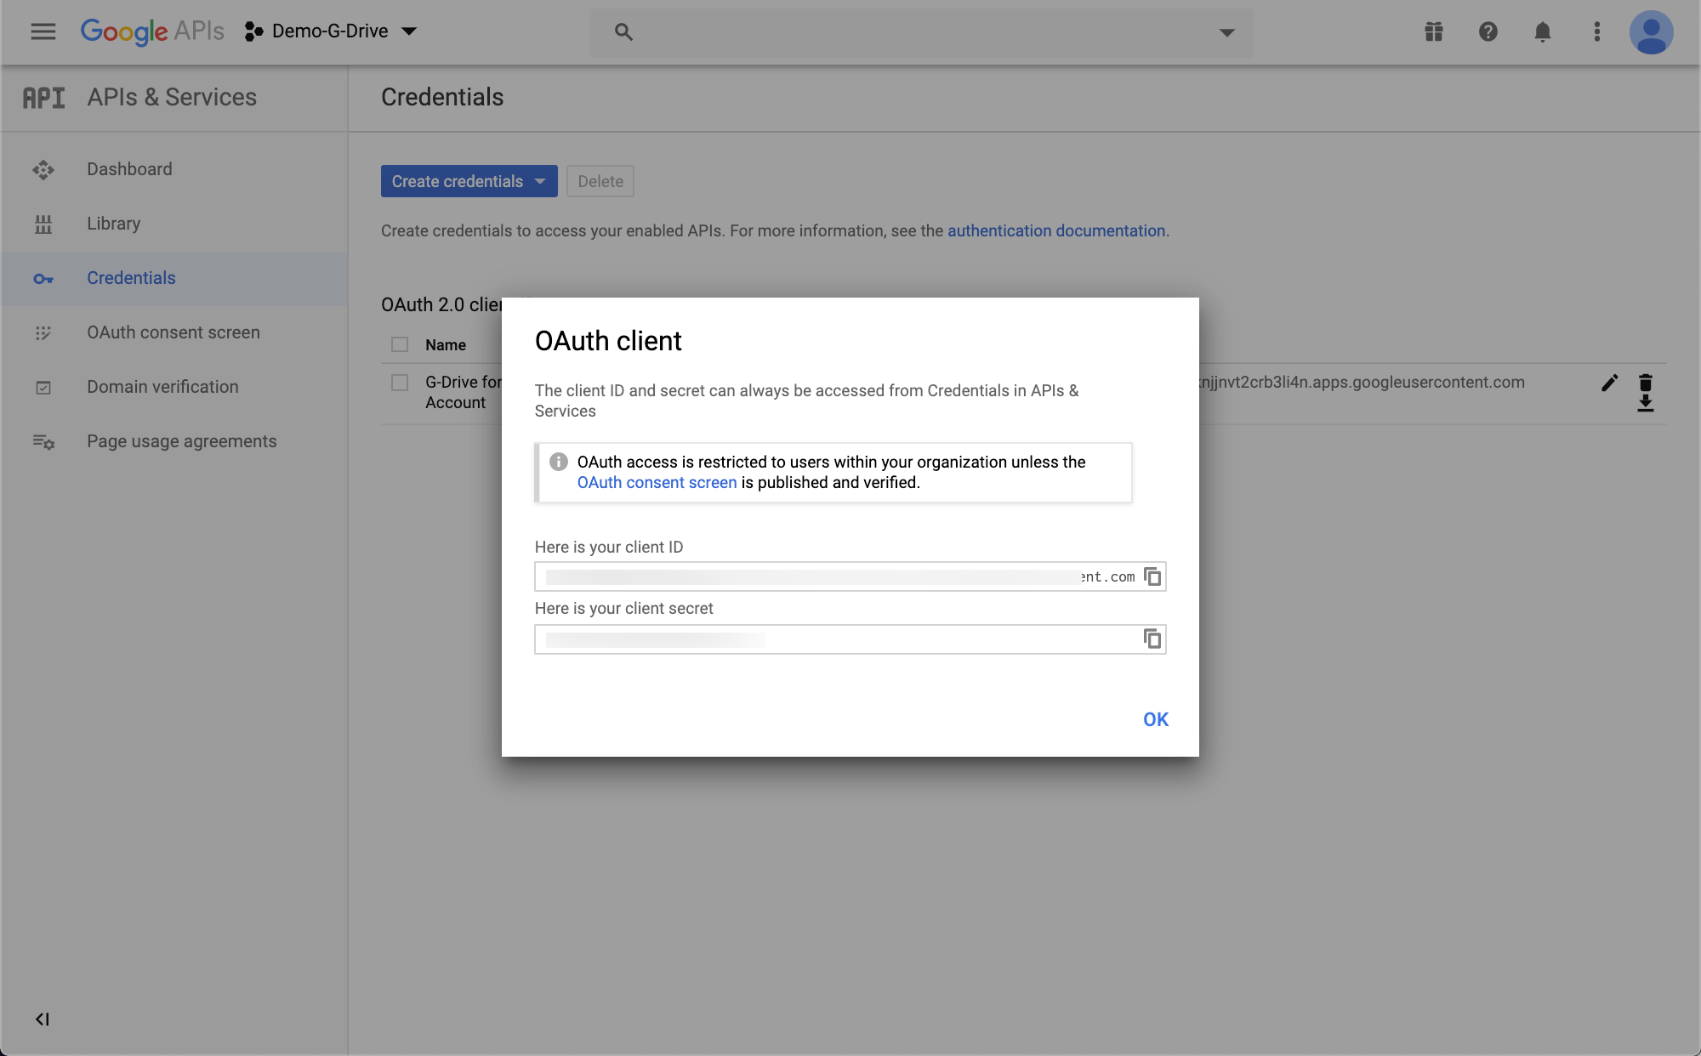The height and width of the screenshot is (1056, 1701).
Task: Follow the OAuth consent screen link in dialog
Action: [657, 483]
